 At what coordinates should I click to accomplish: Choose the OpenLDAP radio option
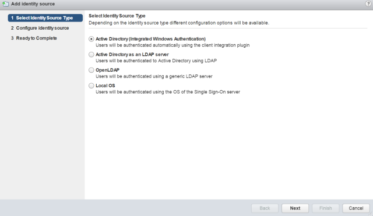point(92,70)
